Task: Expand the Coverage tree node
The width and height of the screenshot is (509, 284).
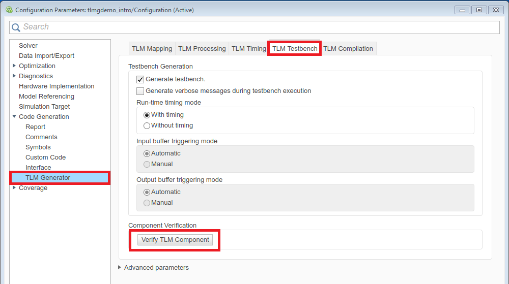Action: coord(14,187)
